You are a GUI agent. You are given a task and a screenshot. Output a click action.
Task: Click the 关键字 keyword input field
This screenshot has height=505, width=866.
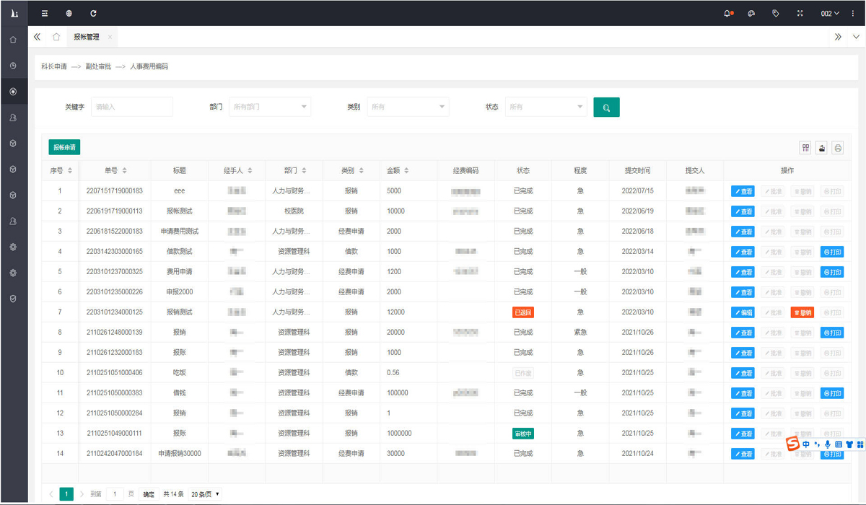(x=132, y=107)
